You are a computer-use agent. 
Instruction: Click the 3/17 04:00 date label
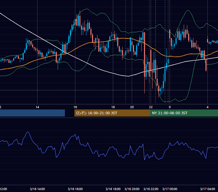pyautogui.click(x=207, y=189)
